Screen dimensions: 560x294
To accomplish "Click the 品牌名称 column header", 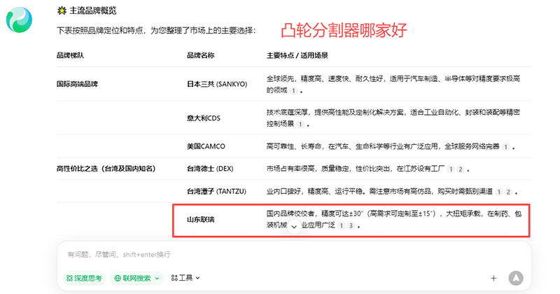I will (200, 55).
